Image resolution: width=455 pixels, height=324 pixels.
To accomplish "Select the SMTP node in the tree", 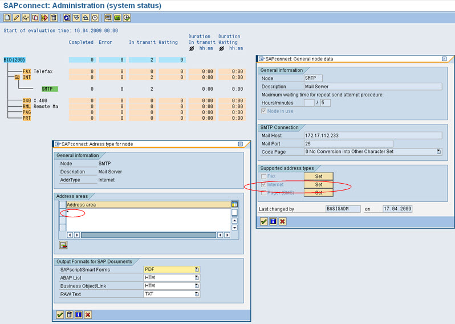I will click(x=50, y=89).
